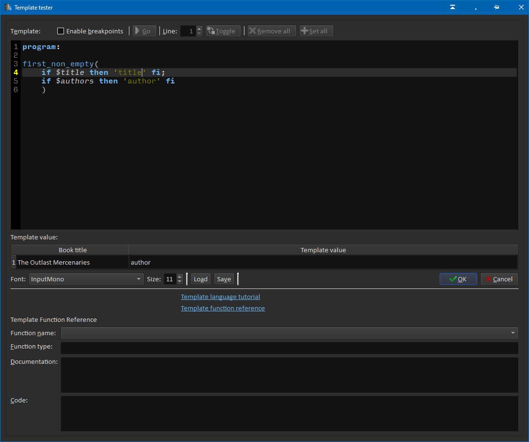Confirm with the OK button
This screenshot has height=442, width=529.
(458, 279)
